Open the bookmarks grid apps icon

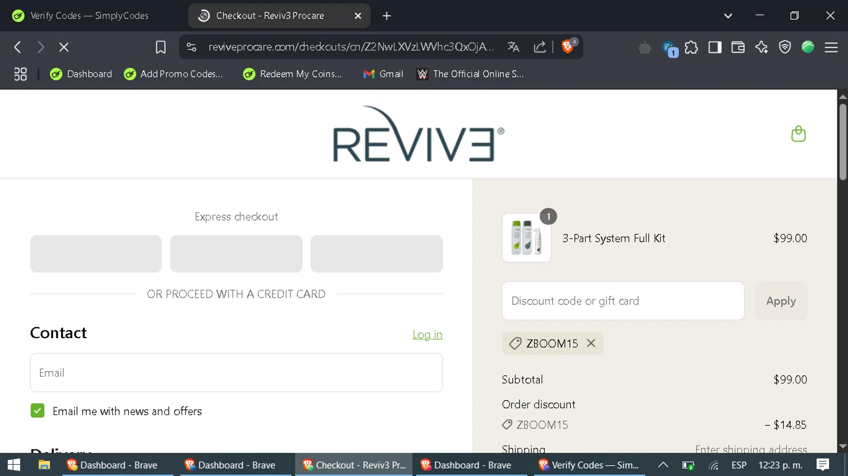click(20, 74)
